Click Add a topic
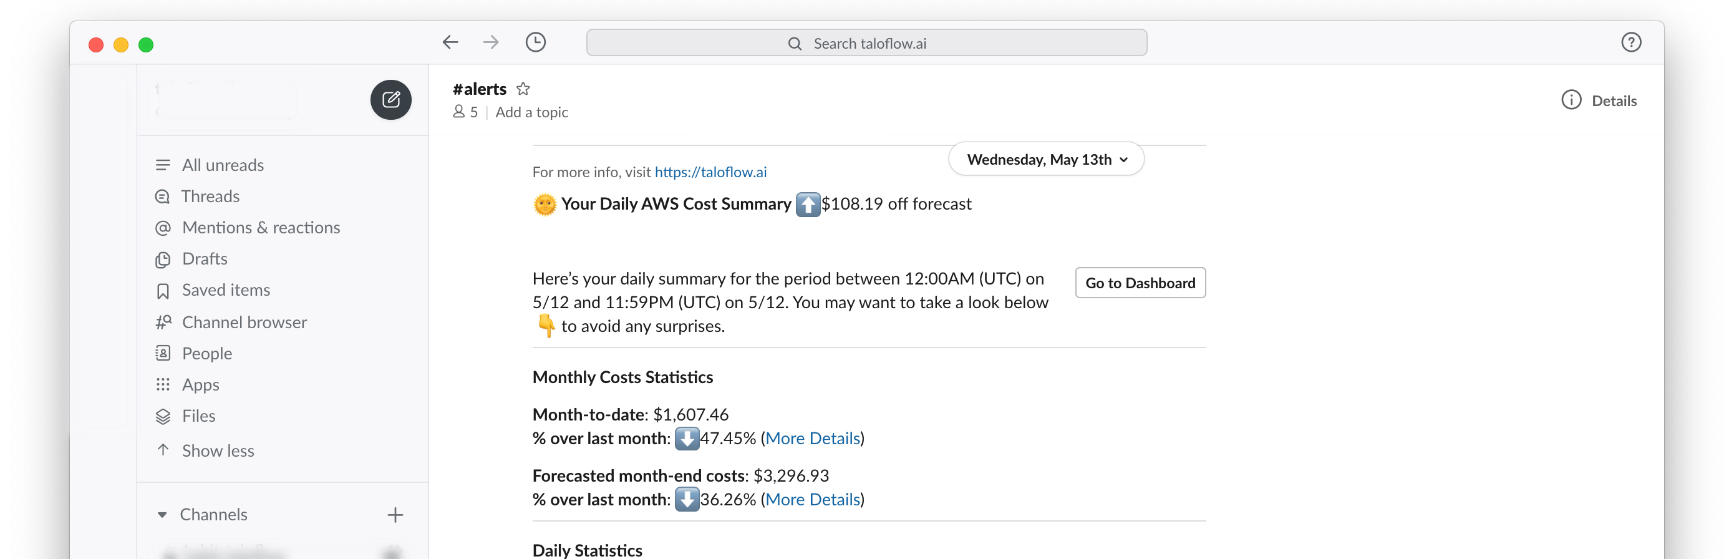Screen dimensions: 1734x559 (x=532, y=112)
